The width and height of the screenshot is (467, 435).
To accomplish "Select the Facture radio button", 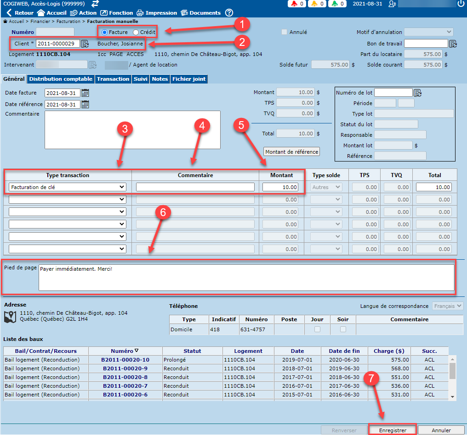I will point(105,32).
